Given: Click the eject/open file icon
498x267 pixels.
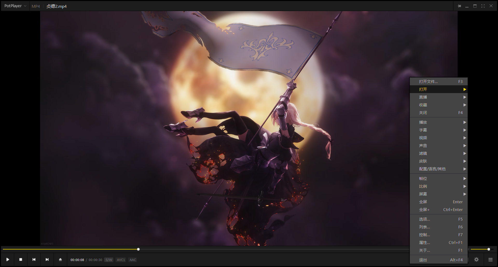Looking at the screenshot, I should (60, 259).
